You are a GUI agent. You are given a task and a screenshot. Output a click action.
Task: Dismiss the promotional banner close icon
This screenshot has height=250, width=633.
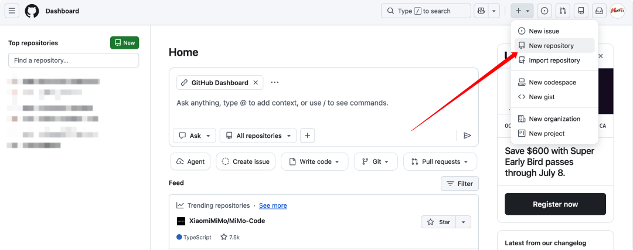[x=600, y=56]
